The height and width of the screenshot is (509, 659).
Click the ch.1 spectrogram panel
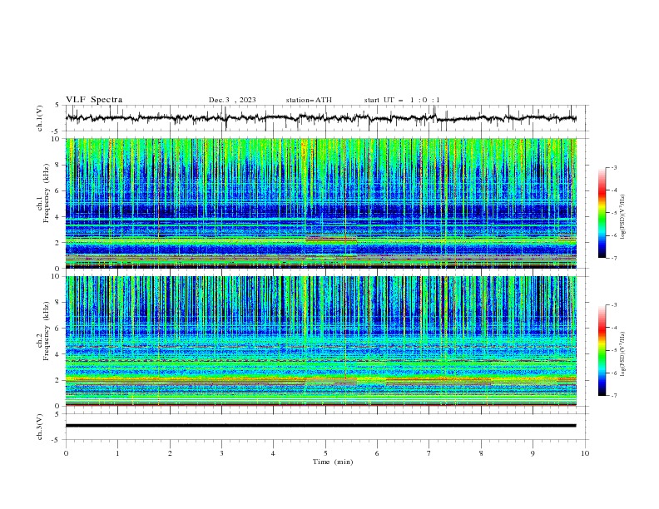(x=320, y=203)
